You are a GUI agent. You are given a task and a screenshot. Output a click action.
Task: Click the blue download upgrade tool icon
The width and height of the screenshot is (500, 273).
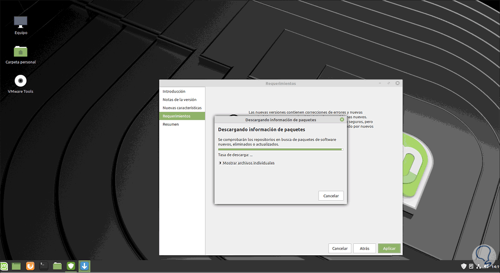coord(84,266)
